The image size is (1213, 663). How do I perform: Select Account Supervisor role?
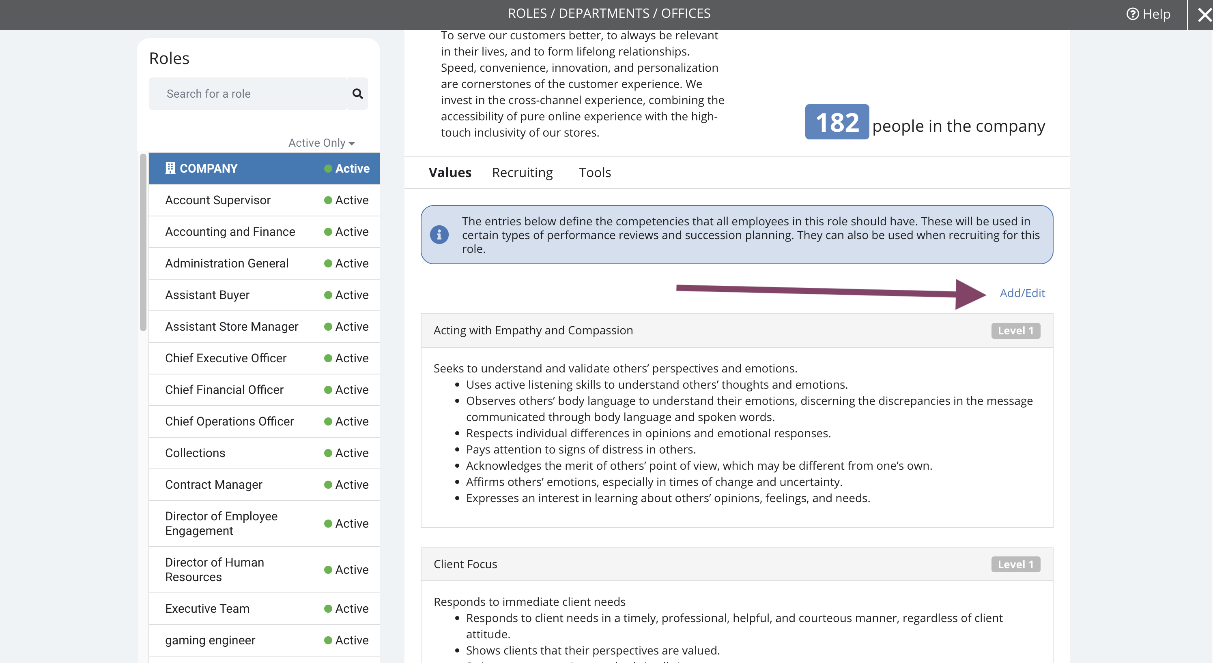264,200
